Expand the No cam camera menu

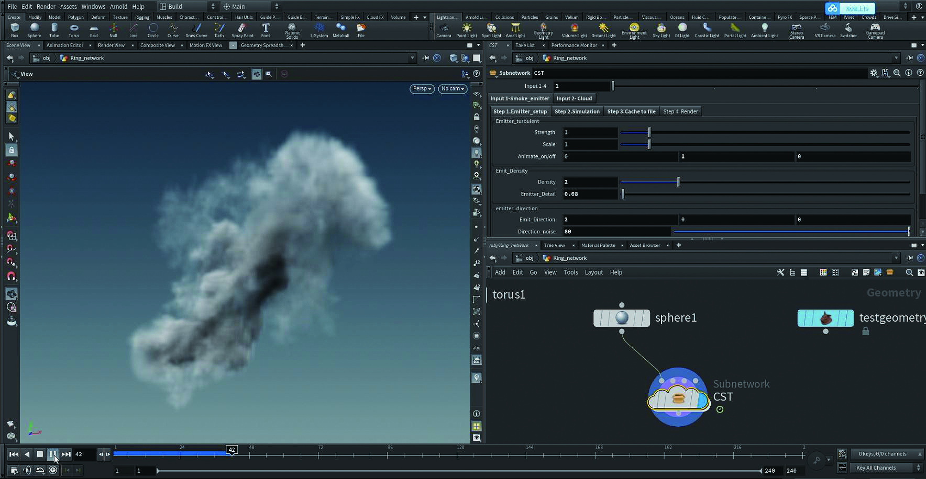tap(453, 89)
